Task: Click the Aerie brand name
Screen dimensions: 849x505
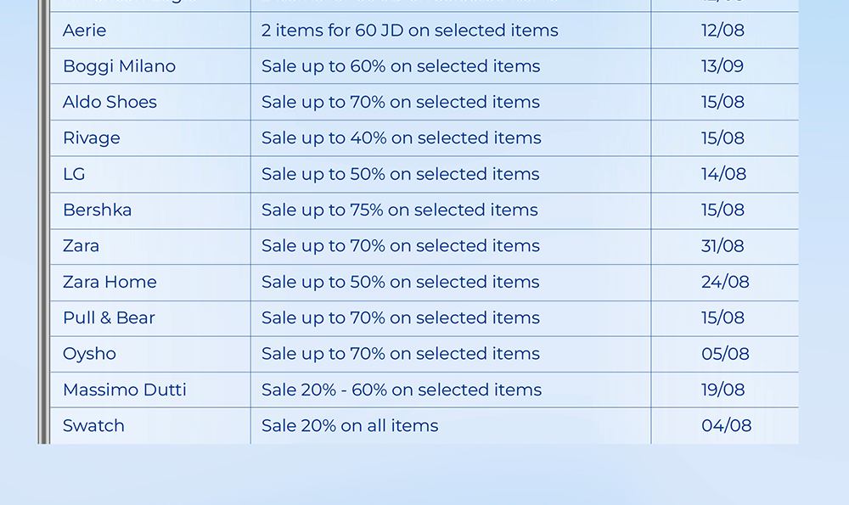Action: coord(85,31)
